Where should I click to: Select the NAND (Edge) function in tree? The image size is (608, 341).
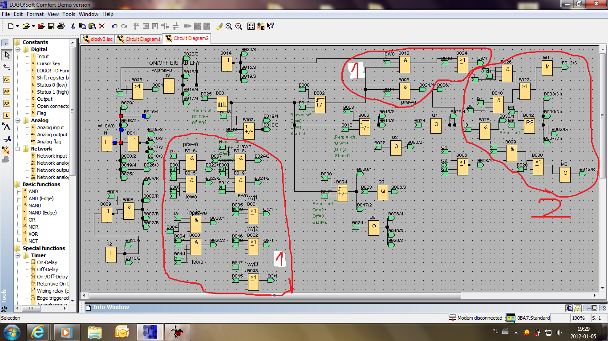point(41,213)
